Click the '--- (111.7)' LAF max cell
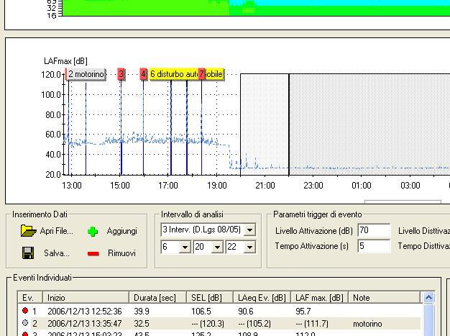The image size is (450, 336). tap(312, 324)
